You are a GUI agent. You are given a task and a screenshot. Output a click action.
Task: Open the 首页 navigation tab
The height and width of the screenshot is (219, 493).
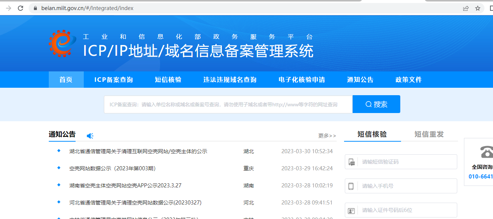(x=66, y=80)
